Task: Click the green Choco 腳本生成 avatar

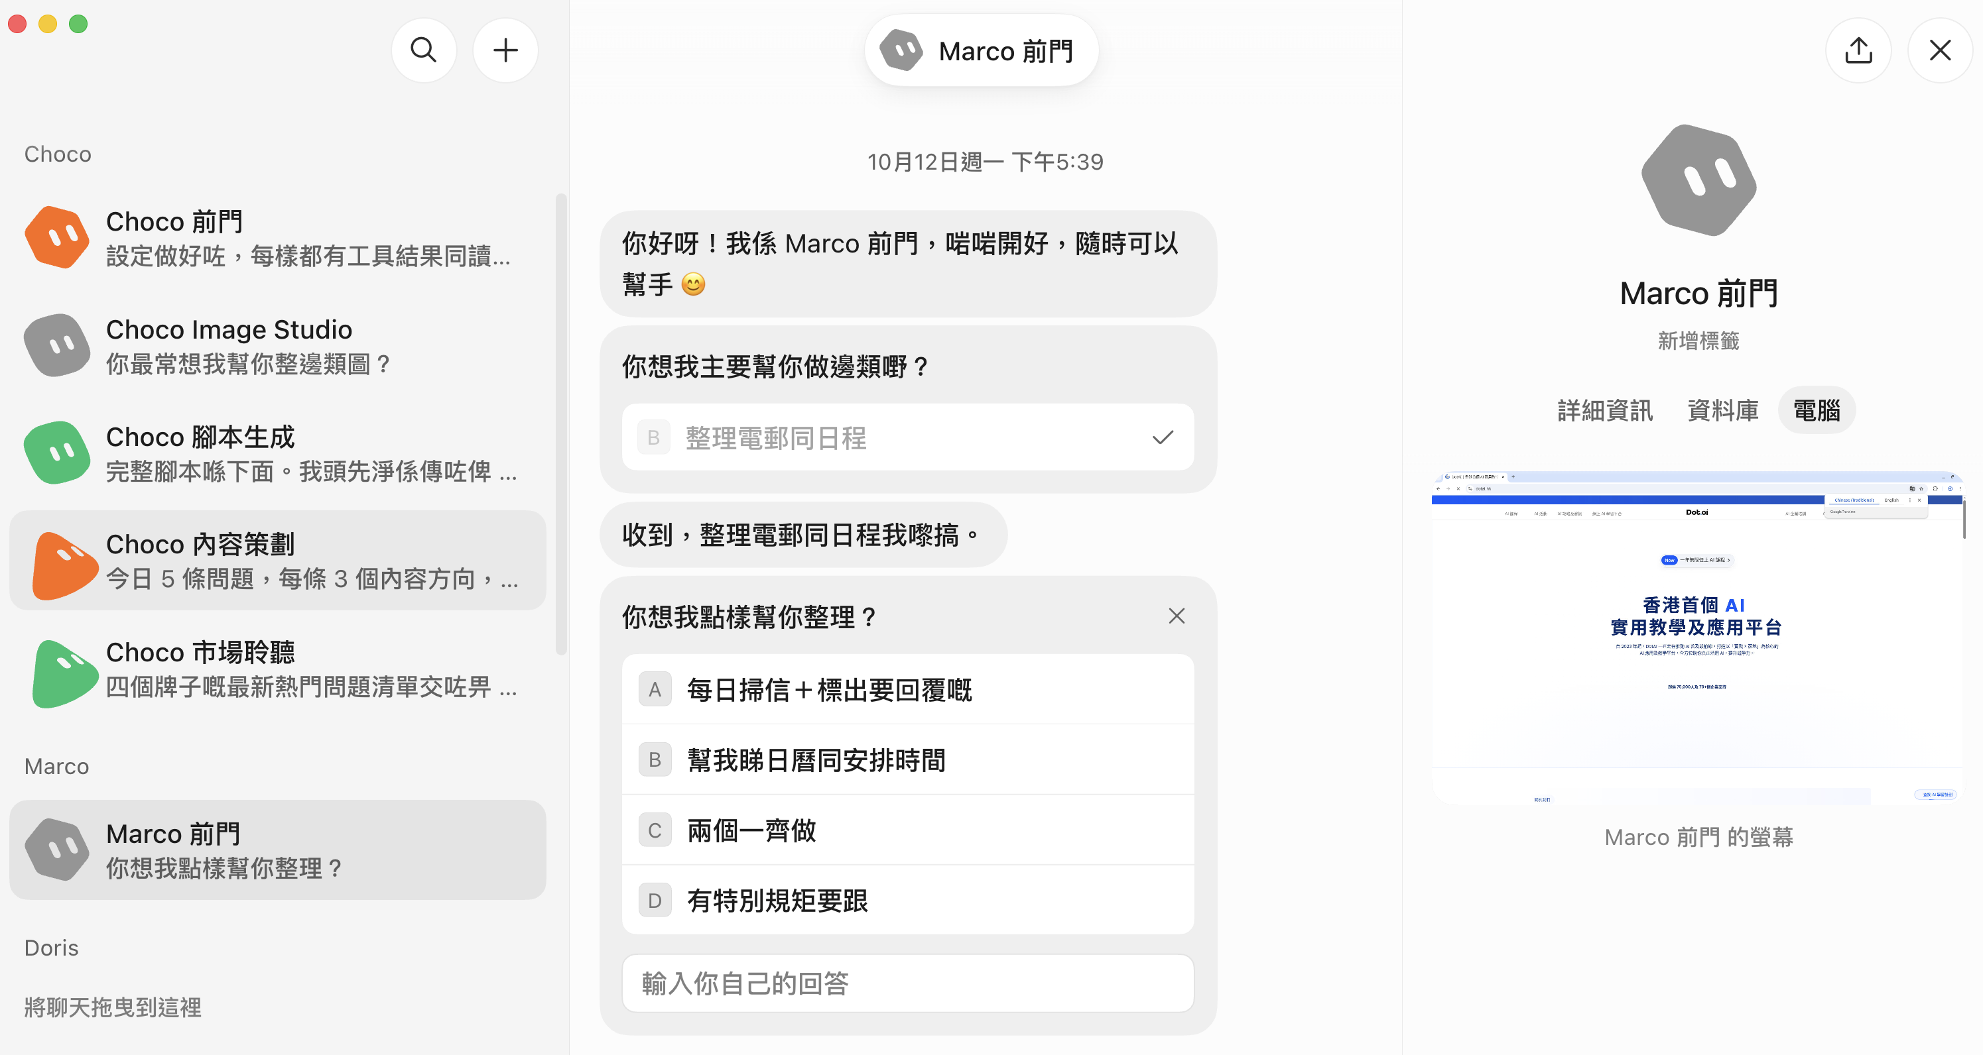Action: click(58, 452)
